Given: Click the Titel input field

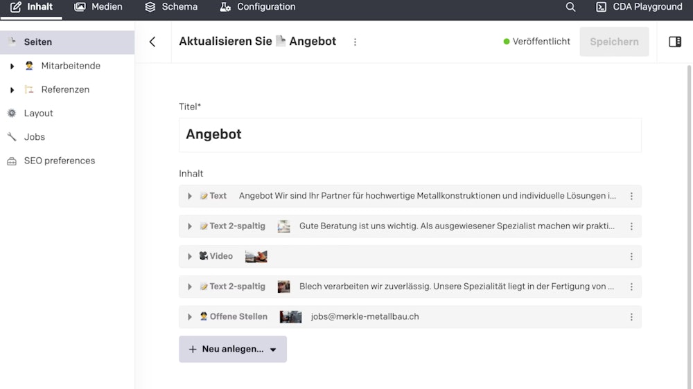Looking at the screenshot, I should (410, 134).
